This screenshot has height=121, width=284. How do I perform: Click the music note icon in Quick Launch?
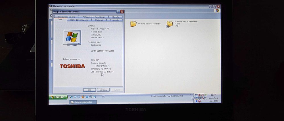point(75,97)
